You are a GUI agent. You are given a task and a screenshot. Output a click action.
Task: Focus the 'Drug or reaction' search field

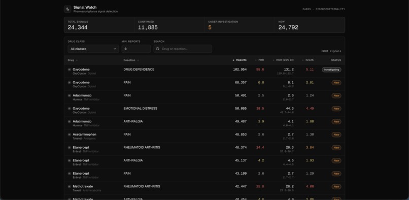tap(183, 49)
